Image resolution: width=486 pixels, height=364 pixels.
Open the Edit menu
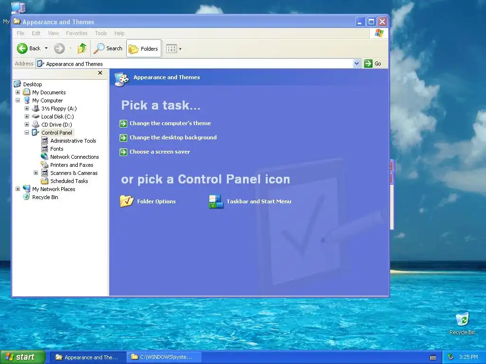[x=36, y=33]
